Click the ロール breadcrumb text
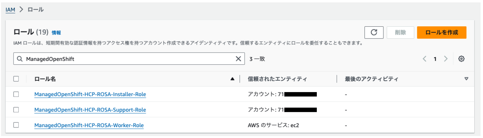 (x=35, y=9)
